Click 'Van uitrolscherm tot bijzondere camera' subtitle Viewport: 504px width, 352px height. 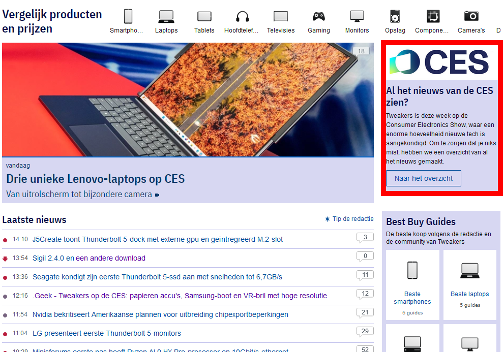pos(79,195)
